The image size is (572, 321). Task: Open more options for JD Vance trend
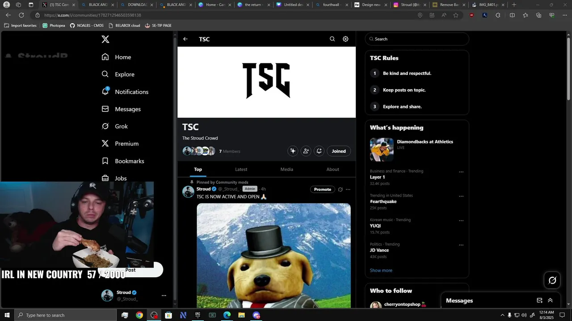click(461, 245)
